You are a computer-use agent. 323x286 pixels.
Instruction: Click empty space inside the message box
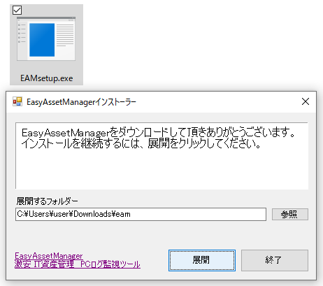click(x=161, y=170)
